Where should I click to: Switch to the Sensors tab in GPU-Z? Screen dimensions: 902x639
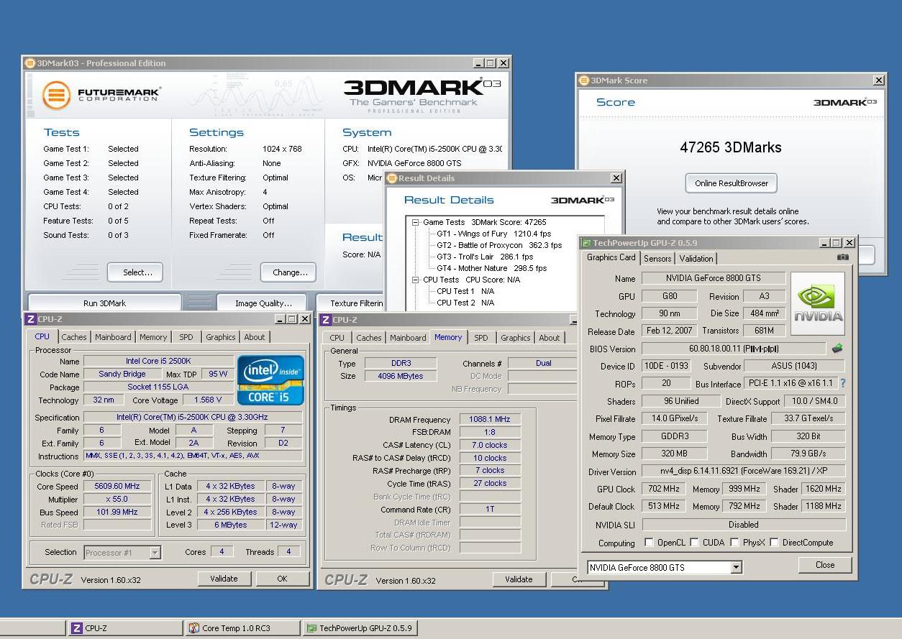(x=657, y=259)
